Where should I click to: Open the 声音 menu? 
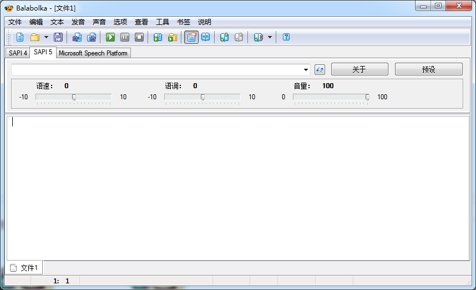tap(99, 22)
